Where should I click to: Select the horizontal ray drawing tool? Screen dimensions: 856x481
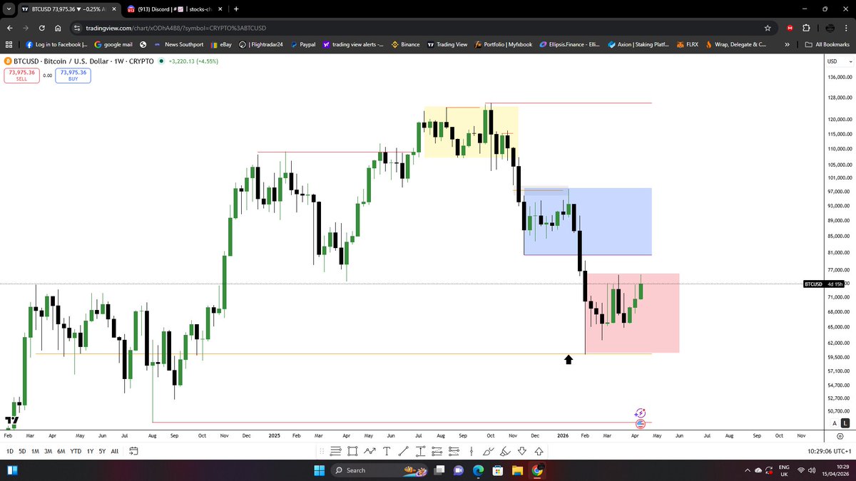(x=337, y=451)
